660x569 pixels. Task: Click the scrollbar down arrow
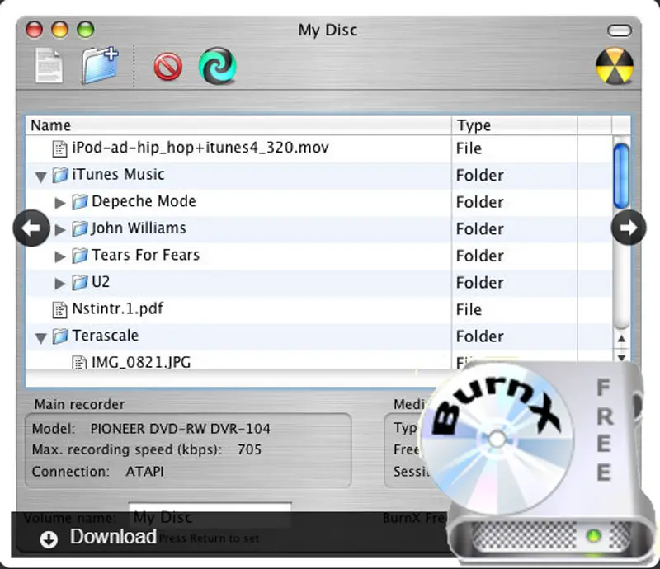tap(621, 357)
